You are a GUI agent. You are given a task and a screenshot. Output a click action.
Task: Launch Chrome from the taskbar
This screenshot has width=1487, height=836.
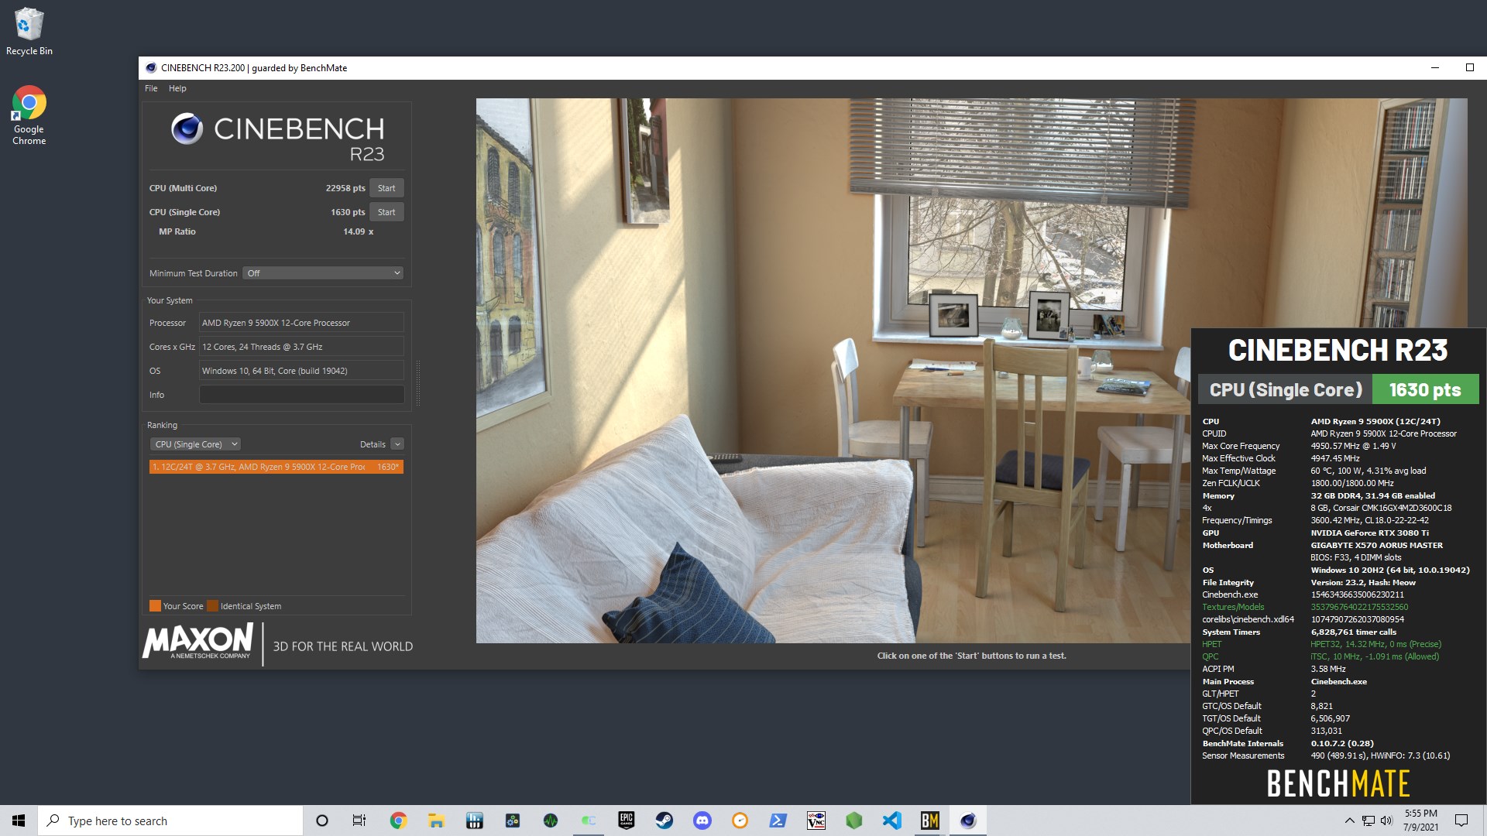coord(398,821)
